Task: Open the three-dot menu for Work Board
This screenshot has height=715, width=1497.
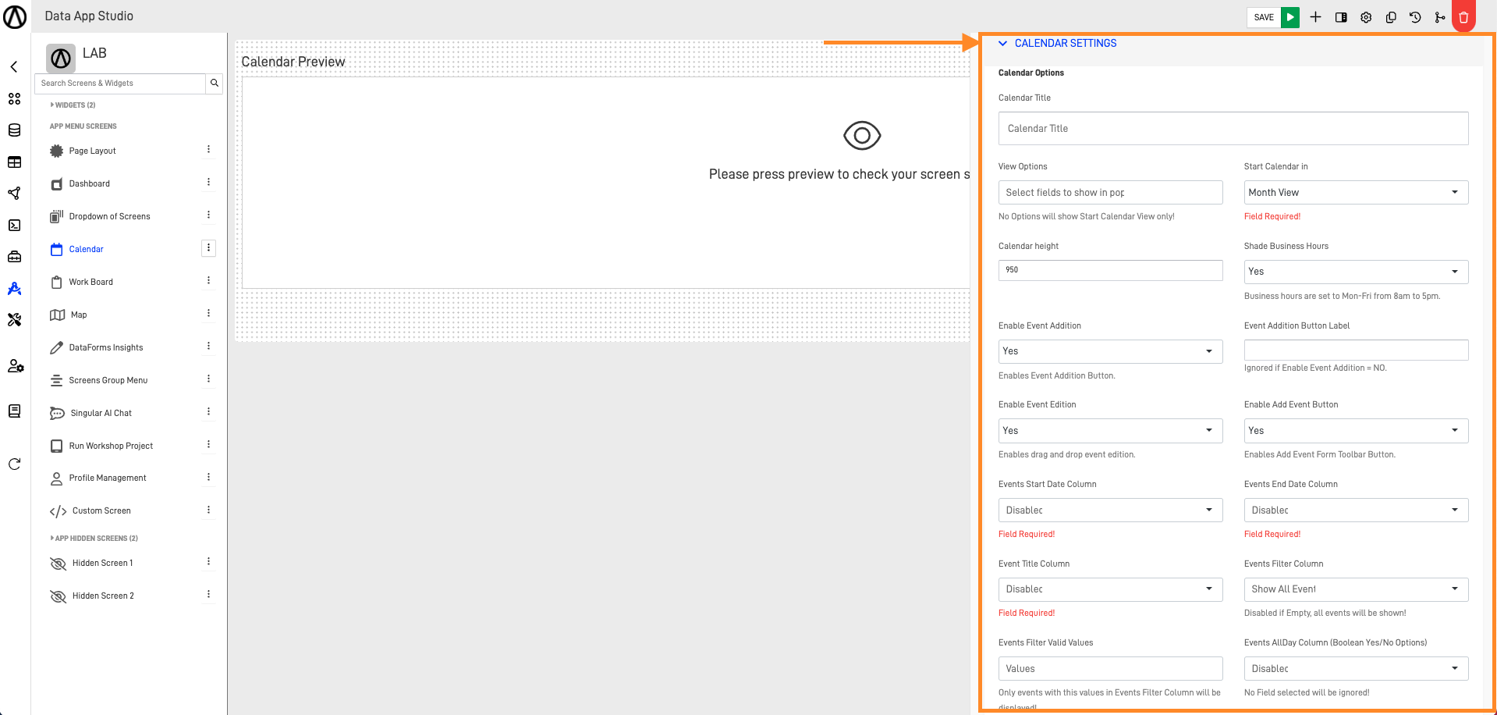Action: (208, 281)
